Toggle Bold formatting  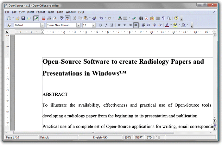(100, 25)
